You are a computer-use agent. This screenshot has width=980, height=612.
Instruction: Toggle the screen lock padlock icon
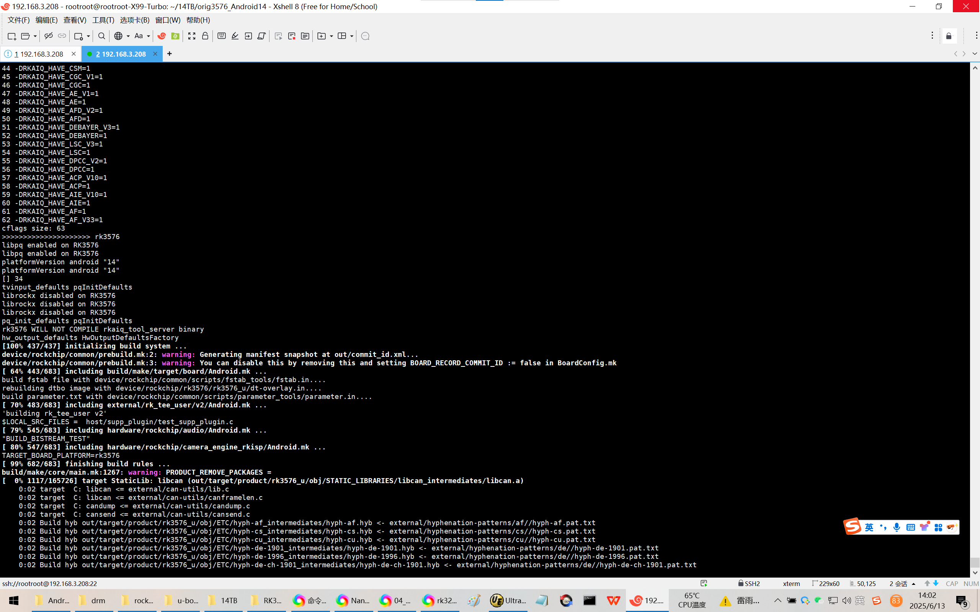205,36
